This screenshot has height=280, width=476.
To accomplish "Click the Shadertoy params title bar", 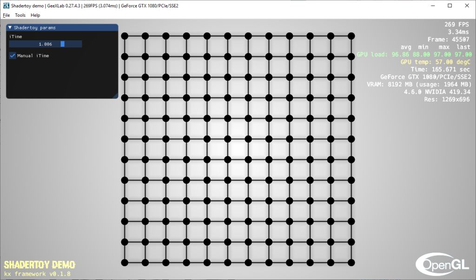I will tap(62, 27).
